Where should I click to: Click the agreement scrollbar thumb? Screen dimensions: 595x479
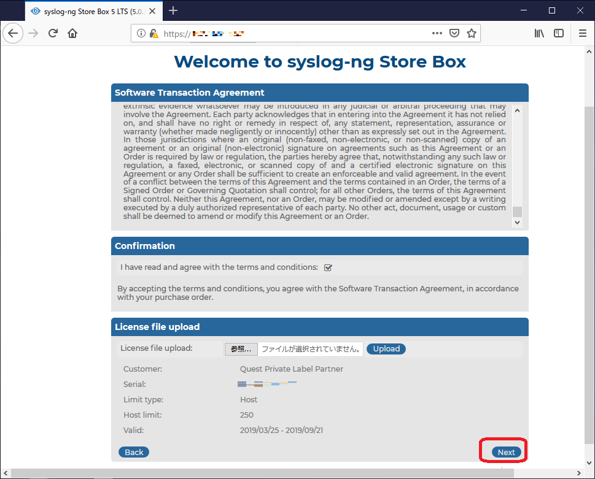[x=517, y=212]
